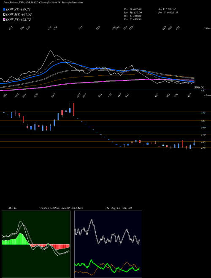
Task: Click the magenta DOW PT legend swatch
Action: pyautogui.click(x=4, y=19)
